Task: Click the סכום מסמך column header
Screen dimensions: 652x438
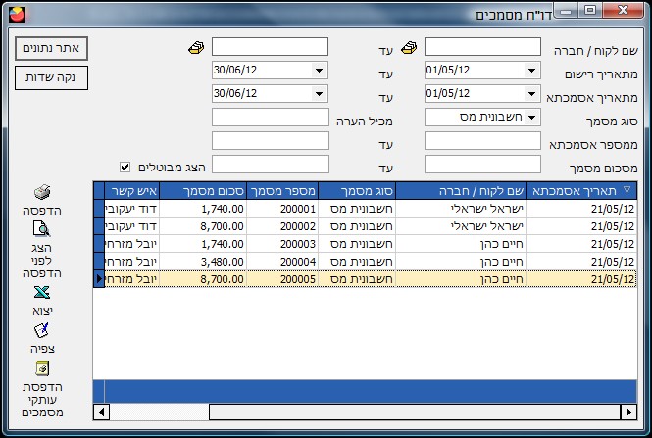Action: click(x=203, y=191)
